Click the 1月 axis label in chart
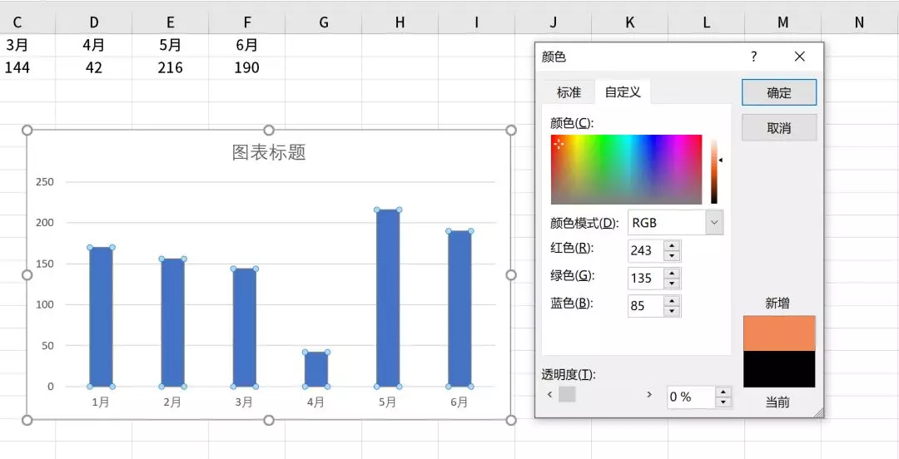The width and height of the screenshot is (899, 459). (101, 402)
